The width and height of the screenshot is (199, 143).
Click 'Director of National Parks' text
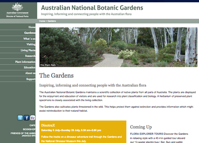tap(18, 16)
